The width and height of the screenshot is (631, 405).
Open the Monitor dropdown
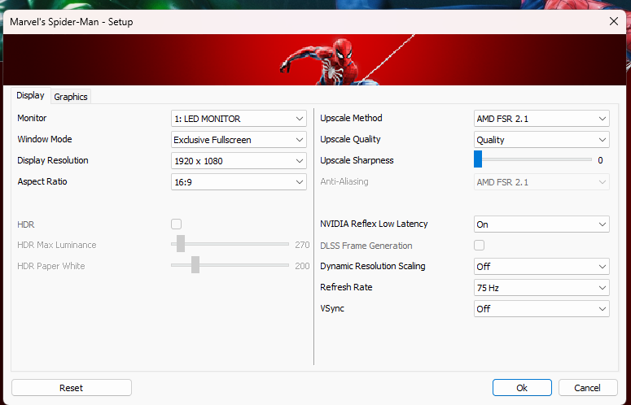click(x=239, y=119)
